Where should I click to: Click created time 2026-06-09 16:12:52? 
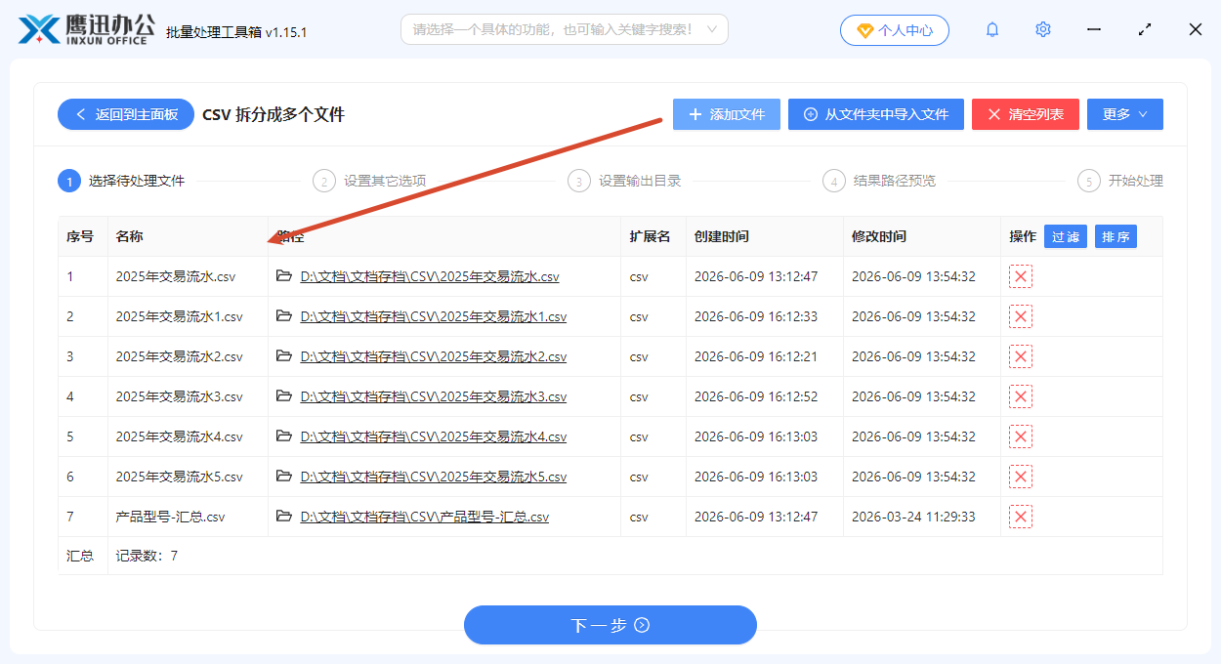point(756,396)
